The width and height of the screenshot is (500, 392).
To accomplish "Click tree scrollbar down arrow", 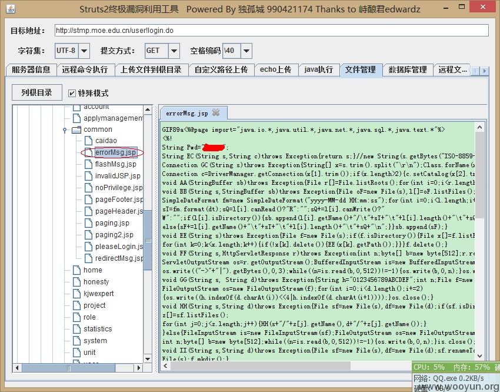I will 148,359.
